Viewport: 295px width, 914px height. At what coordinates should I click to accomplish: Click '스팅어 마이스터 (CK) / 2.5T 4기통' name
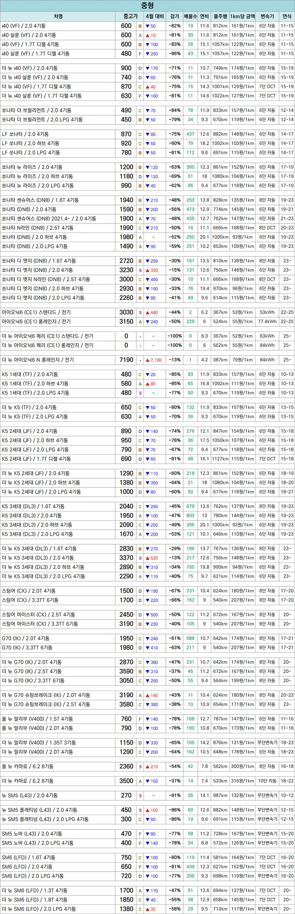point(38,615)
